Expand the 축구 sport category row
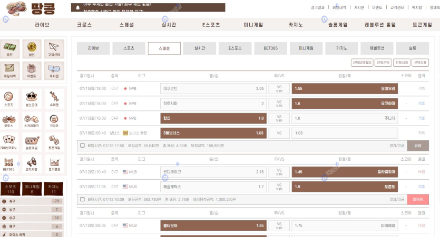Image resolution: width=440 pixels, height=237 pixels. (x=32, y=201)
